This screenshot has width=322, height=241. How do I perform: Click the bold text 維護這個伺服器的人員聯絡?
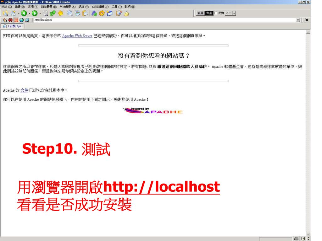tap(182, 67)
